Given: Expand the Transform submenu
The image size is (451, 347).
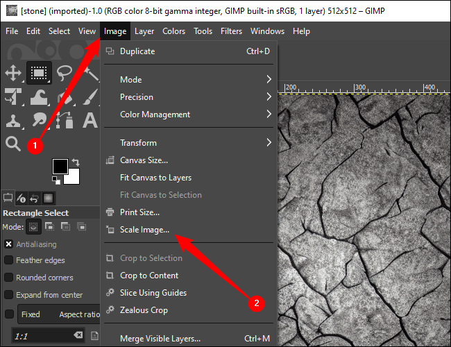Looking at the screenshot, I should pyautogui.click(x=189, y=143).
